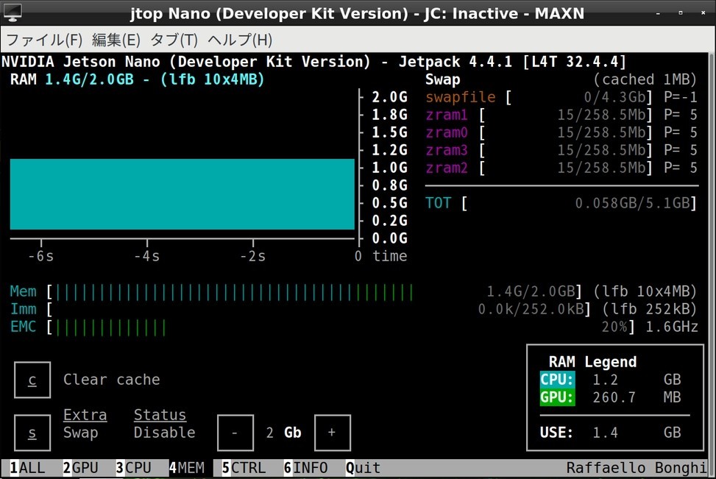Click the cyan RAM history graph
Viewport: 716px width, 479px height.
182,194
